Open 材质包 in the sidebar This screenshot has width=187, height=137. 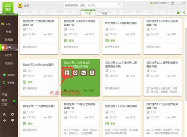coord(9,63)
